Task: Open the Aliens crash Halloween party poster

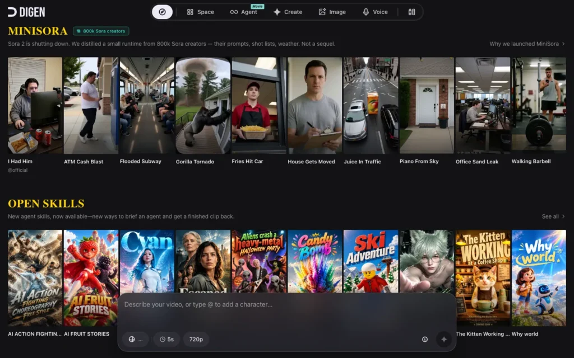Action: pos(259,261)
